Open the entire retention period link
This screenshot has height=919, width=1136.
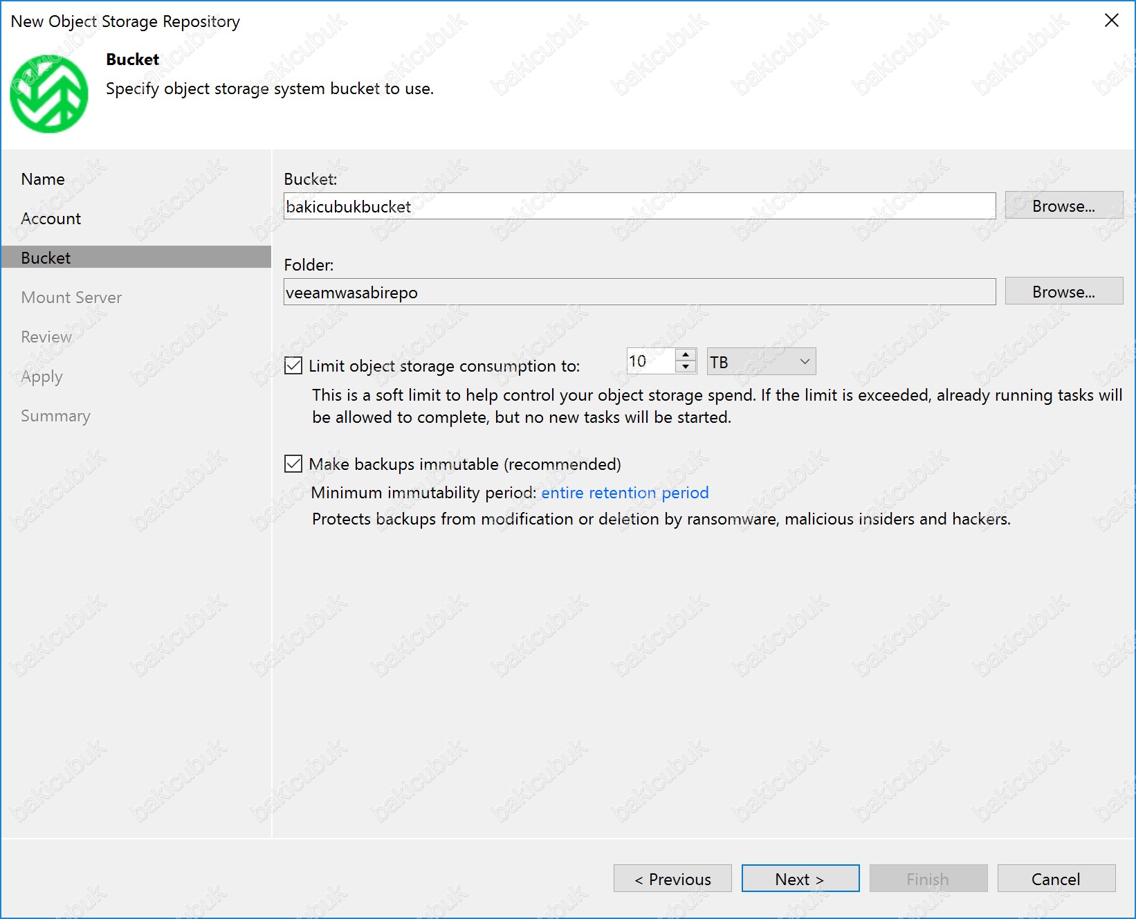tap(624, 493)
